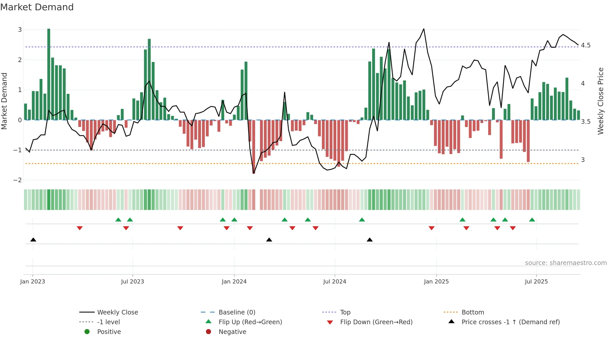Click the −2 demand axis tick
The height and width of the screenshot is (346, 616).
(x=17, y=180)
